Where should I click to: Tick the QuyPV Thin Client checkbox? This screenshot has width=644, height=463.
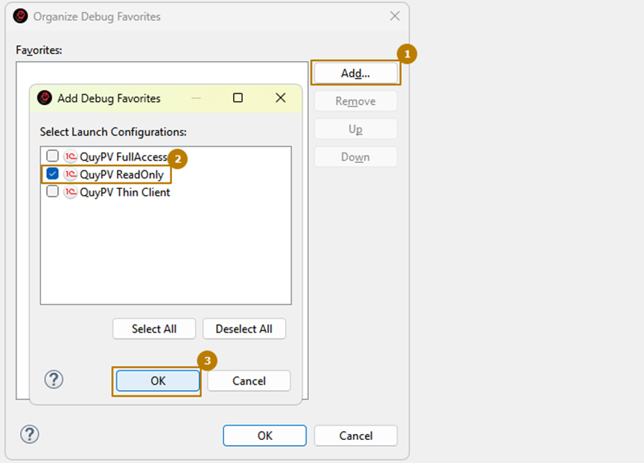(52, 192)
